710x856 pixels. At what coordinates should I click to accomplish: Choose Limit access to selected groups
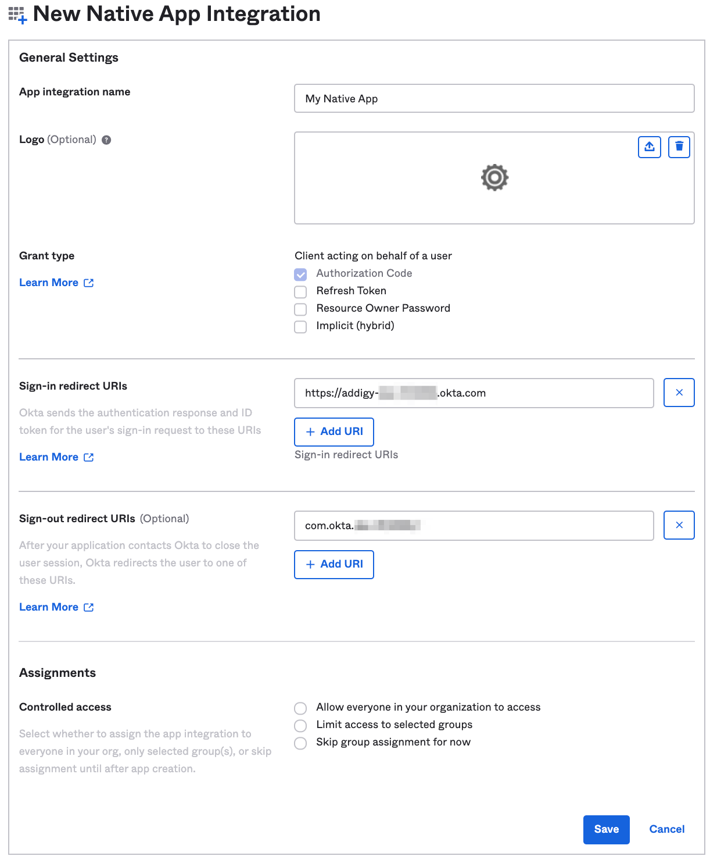[300, 725]
